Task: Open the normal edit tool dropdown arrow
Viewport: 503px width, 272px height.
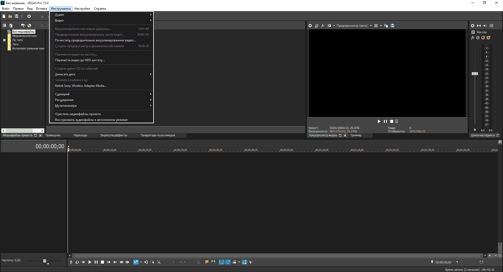Action: 141,262
